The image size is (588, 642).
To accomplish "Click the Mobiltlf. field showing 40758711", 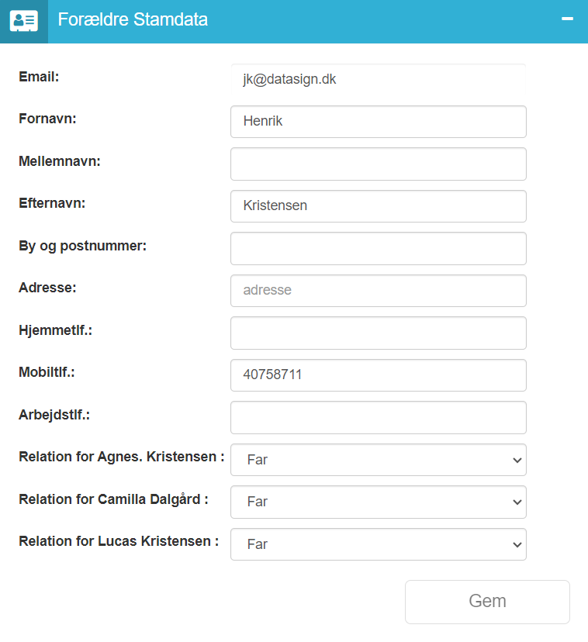I will click(x=378, y=375).
